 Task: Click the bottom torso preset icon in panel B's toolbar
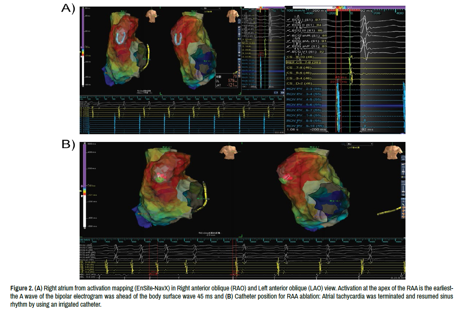pyautogui.click(x=403, y=217)
